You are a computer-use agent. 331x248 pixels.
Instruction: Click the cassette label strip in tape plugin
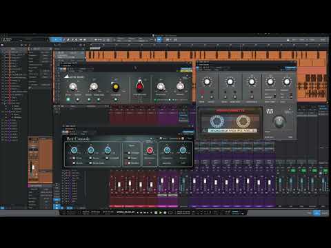(x=232, y=130)
